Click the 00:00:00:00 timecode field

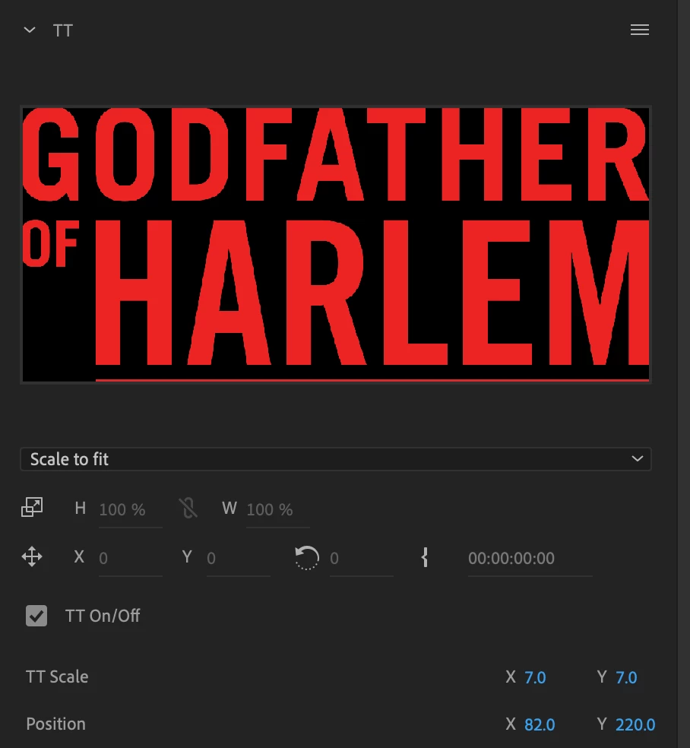(x=530, y=558)
